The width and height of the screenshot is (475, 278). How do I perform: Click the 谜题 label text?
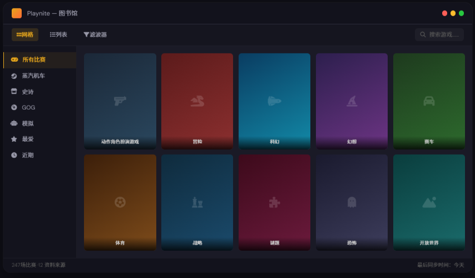point(274,242)
